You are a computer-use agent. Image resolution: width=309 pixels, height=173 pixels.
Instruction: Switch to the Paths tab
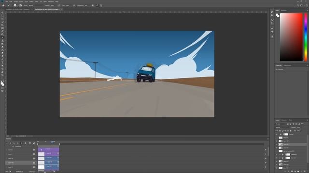[x=291, y=120]
